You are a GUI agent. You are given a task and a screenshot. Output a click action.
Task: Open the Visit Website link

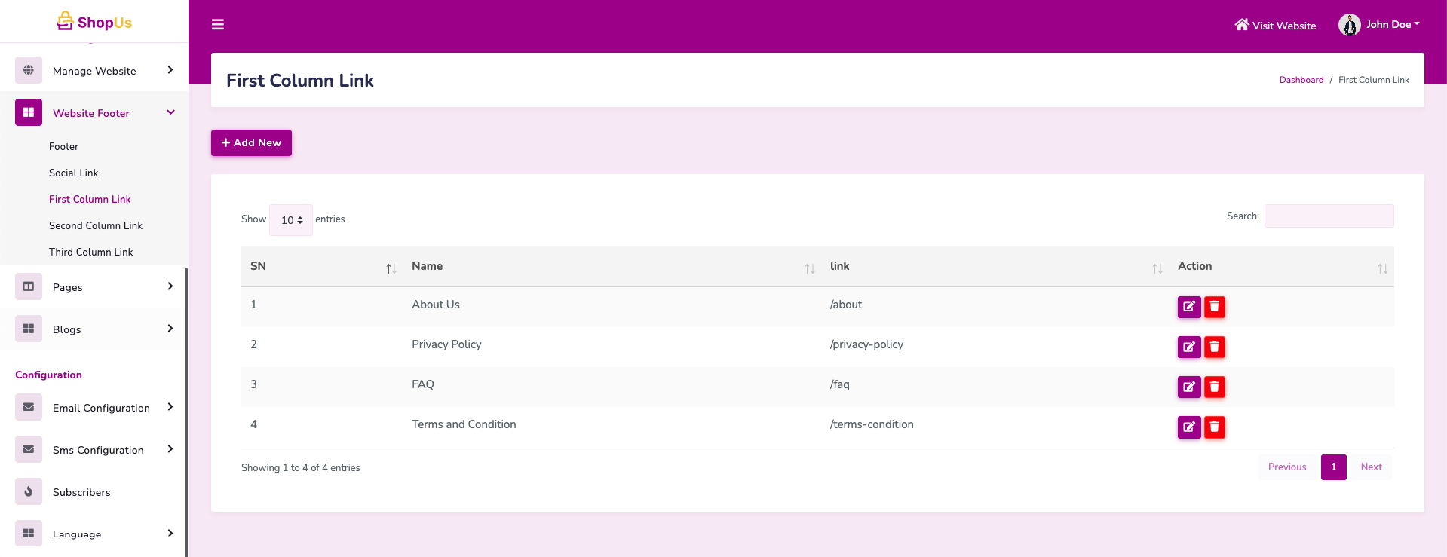tap(1275, 26)
